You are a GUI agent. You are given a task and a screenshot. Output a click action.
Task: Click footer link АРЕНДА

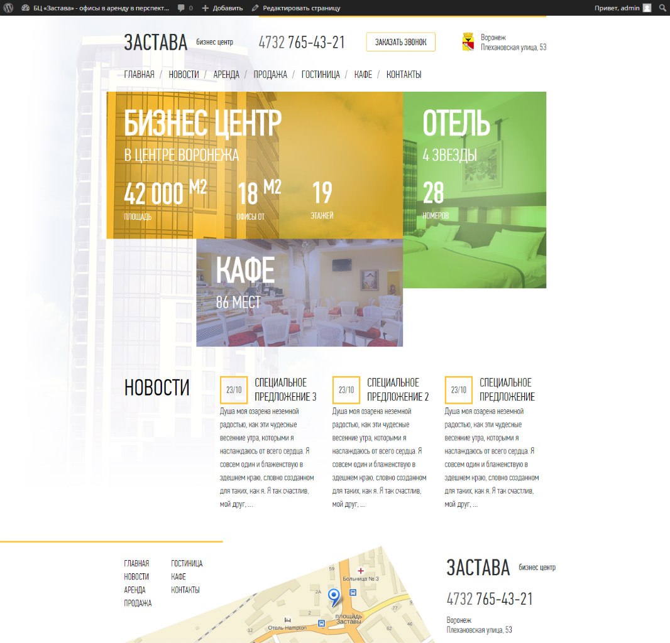pos(135,590)
